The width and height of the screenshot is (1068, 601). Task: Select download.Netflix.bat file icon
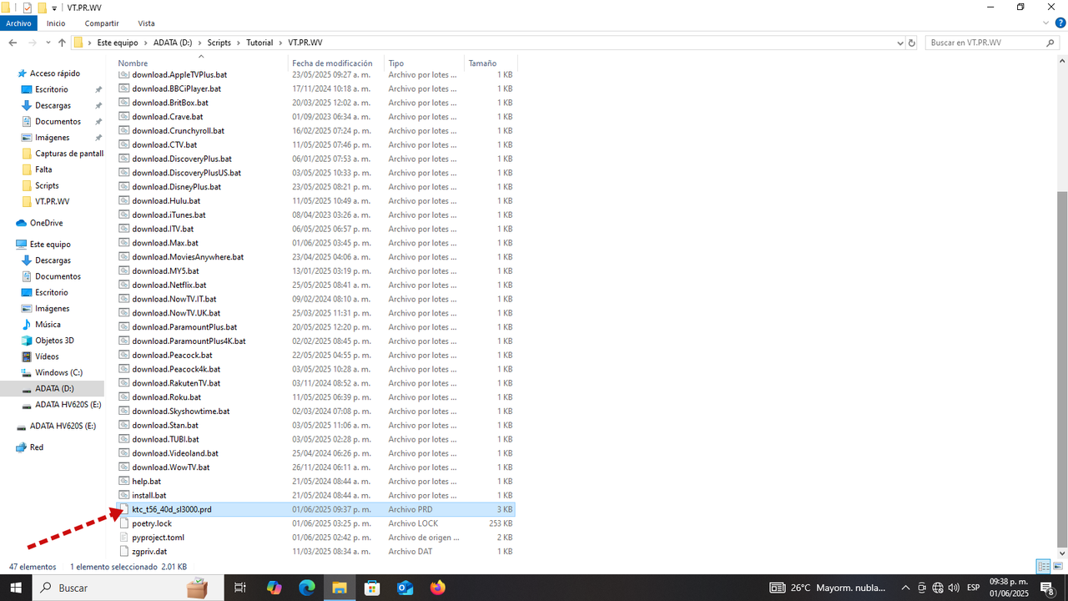point(123,285)
